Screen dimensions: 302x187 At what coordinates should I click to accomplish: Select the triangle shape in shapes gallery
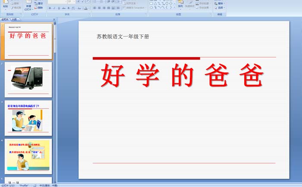155,3
